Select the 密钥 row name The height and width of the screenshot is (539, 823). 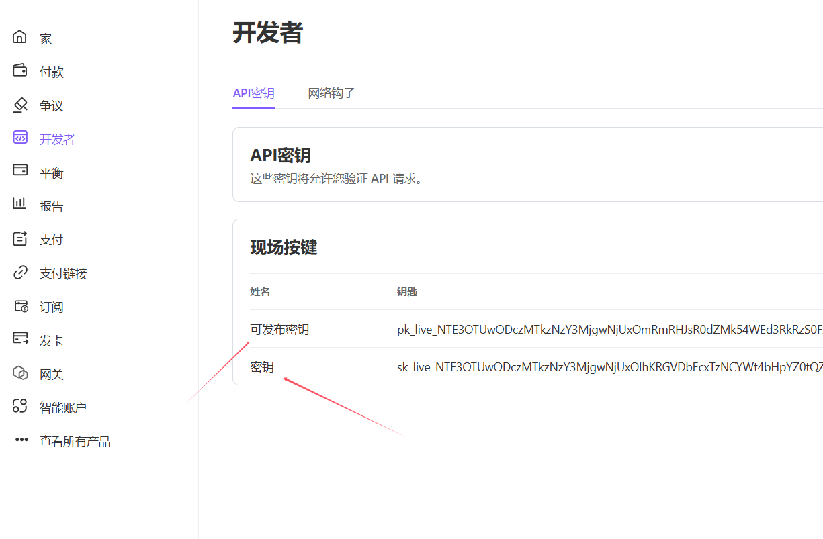tap(262, 367)
